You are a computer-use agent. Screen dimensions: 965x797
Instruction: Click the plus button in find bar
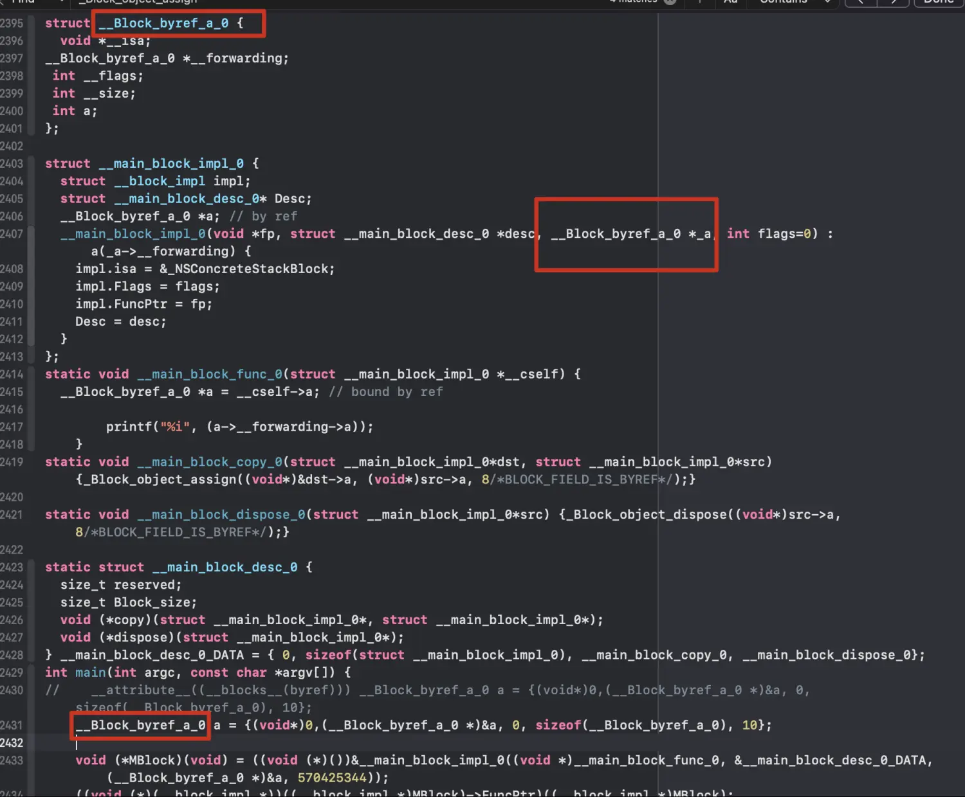coord(700,2)
